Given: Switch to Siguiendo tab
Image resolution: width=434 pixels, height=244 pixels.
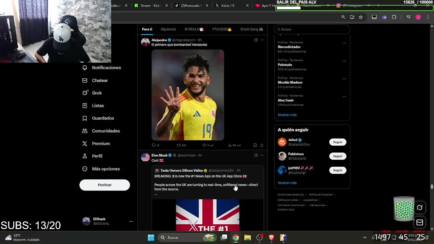Looking at the screenshot, I should pos(168,29).
